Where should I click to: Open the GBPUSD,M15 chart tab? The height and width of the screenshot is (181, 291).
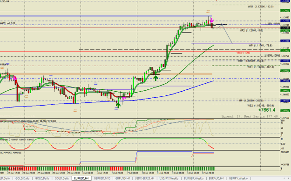pos(102,178)
